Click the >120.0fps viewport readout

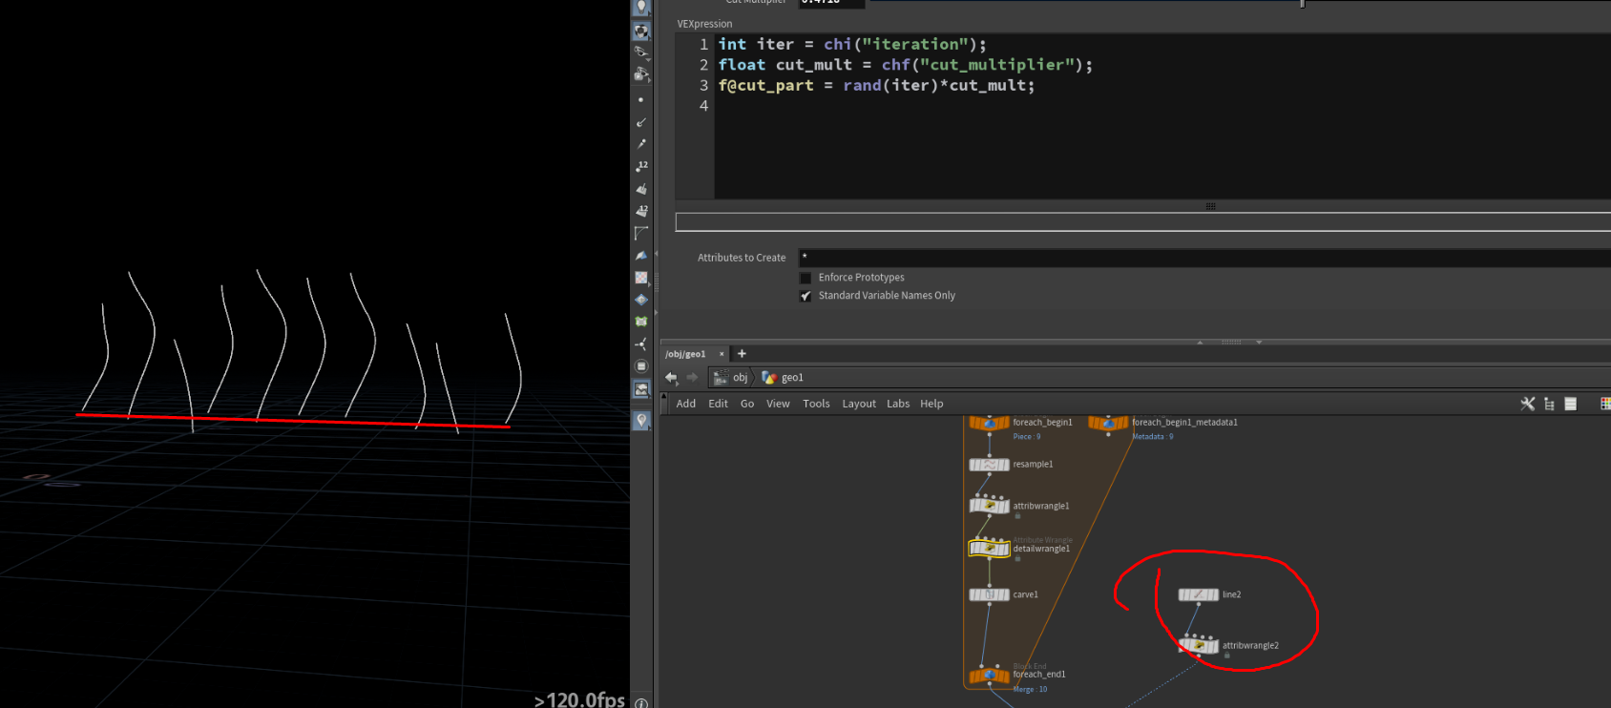[x=579, y=699]
